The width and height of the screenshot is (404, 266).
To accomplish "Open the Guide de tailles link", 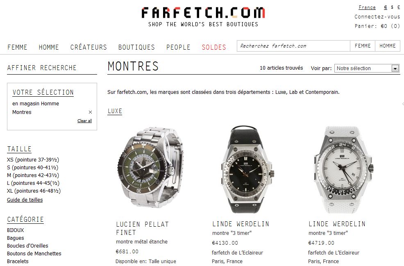I will (25, 200).
